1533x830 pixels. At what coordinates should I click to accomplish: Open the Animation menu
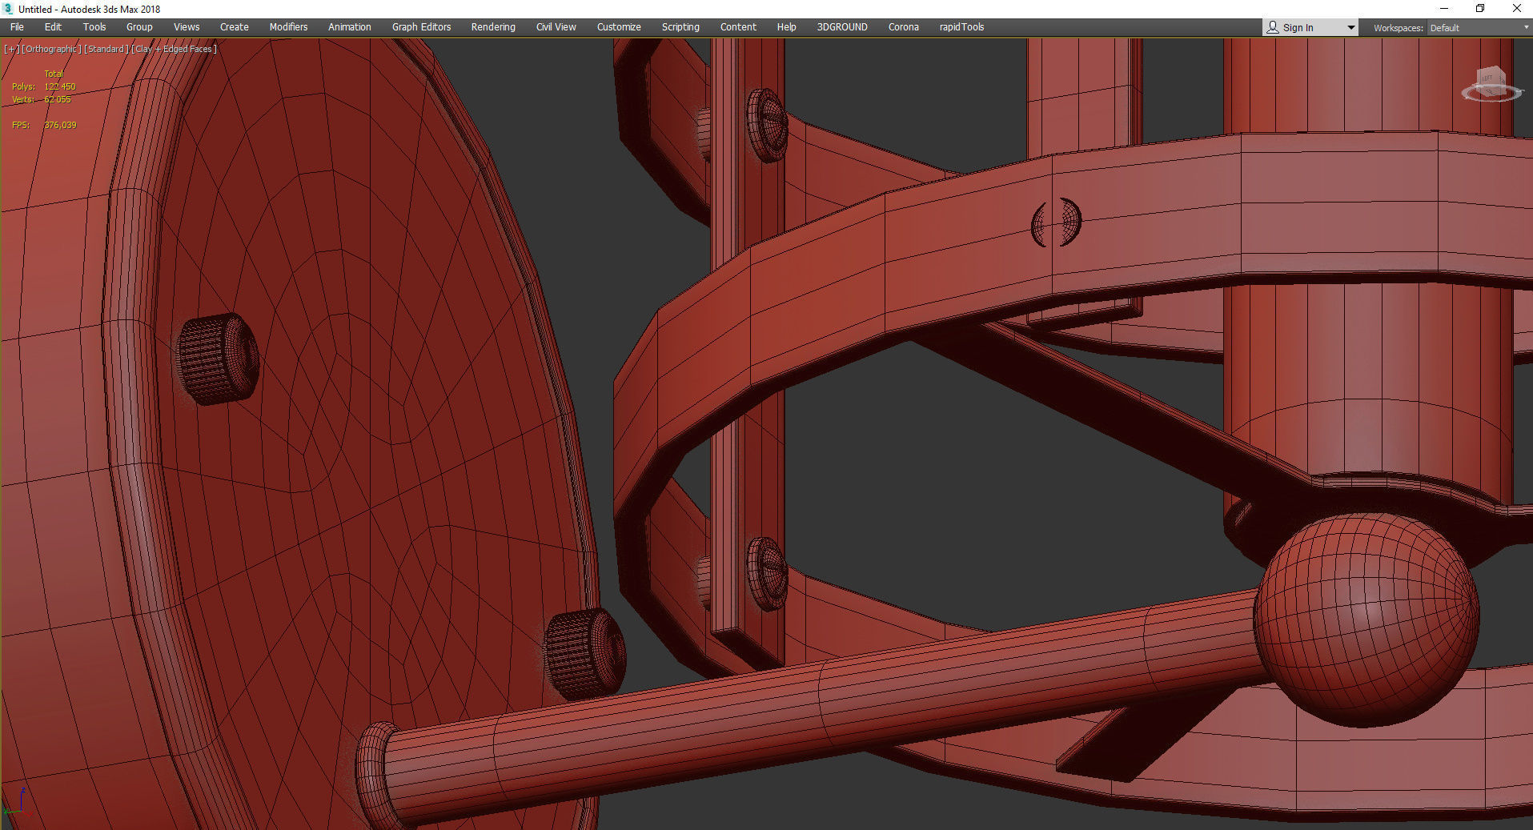pos(350,27)
